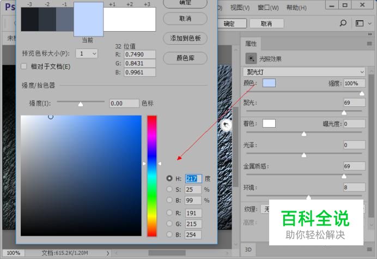The image size is (377, 259).
Task: Click the 添加到色板 button
Action: (x=185, y=38)
